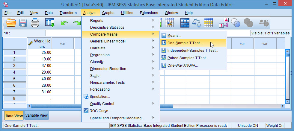Select row header number 3
The height and width of the screenshot is (131, 294).
[14, 65]
